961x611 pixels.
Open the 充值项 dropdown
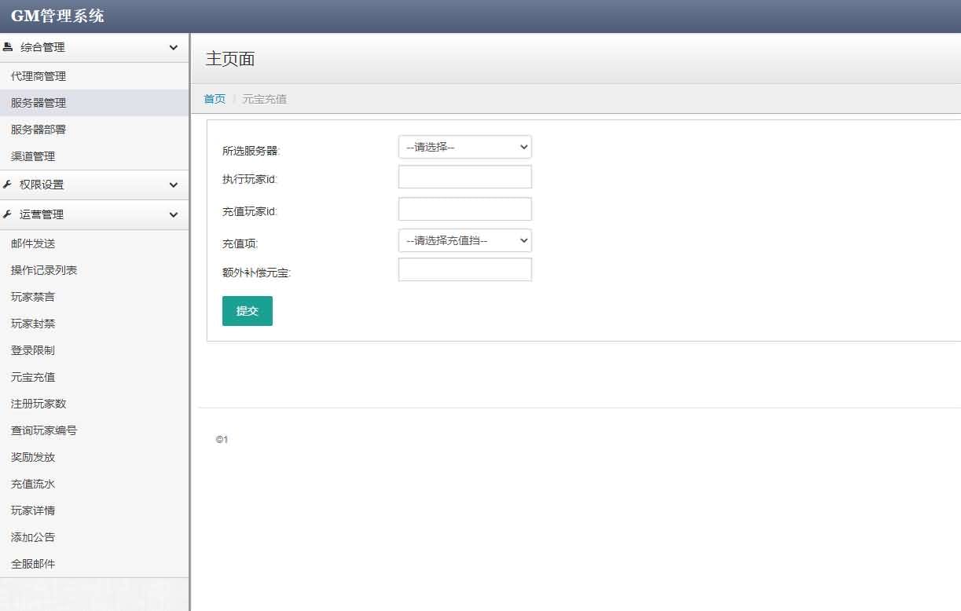(x=464, y=240)
